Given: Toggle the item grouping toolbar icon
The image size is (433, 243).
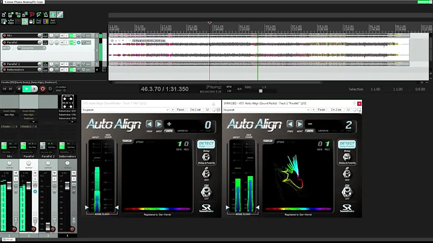Looking at the screenshot, I should pyautogui.click(x=60, y=14).
